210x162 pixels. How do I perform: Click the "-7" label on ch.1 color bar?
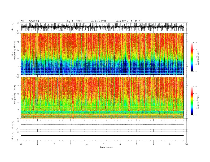(x=196, y=71)
